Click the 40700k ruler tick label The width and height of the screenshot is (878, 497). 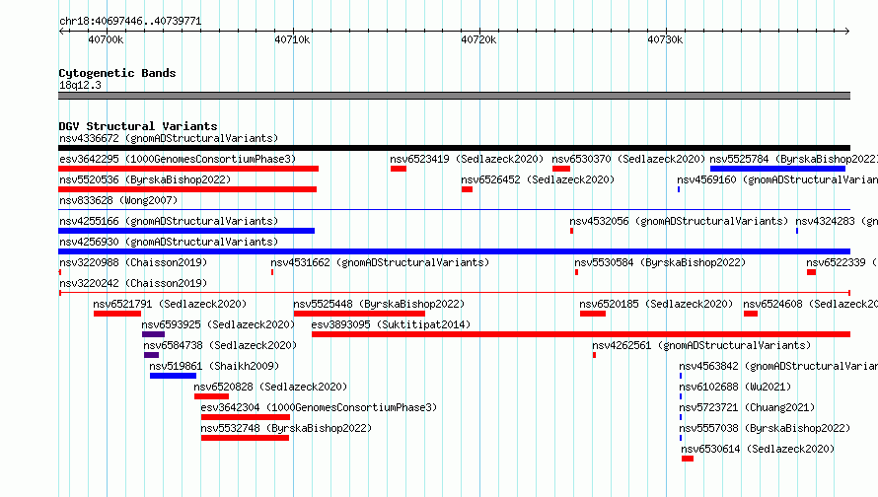pyautogui.click(x=106, y=39)
